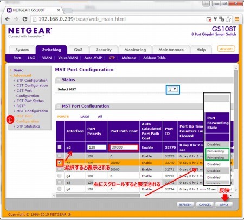Toggle the header row select-all checkbox
Viewport: 244px width, 220px height.
[x=60, y=147]
